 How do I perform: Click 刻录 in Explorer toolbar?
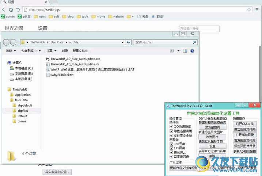tap(65, 51)
